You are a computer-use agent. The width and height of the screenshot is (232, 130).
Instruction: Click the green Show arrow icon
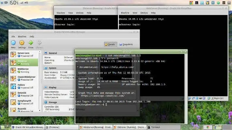tap(31, 43)
